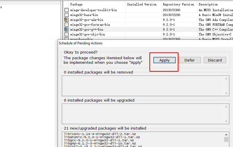The height and width of the screenshot is (147, 233).
Task: Click up arrow in new packages list
Action: point(226,135)
